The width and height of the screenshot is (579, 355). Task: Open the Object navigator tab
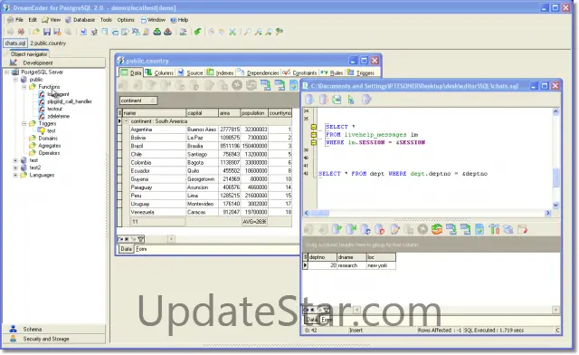28,54
